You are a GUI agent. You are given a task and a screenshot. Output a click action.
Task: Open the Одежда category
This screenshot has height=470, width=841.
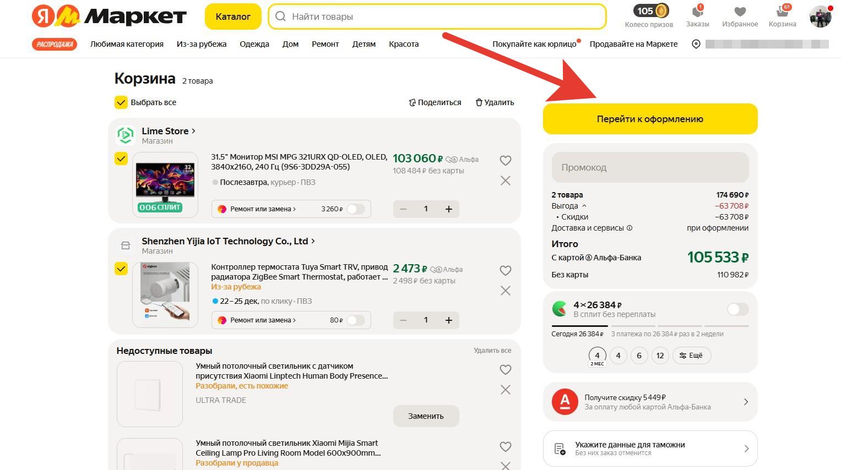click(x=254, y=44)
